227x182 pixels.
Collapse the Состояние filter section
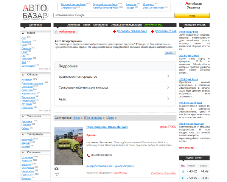23,152
